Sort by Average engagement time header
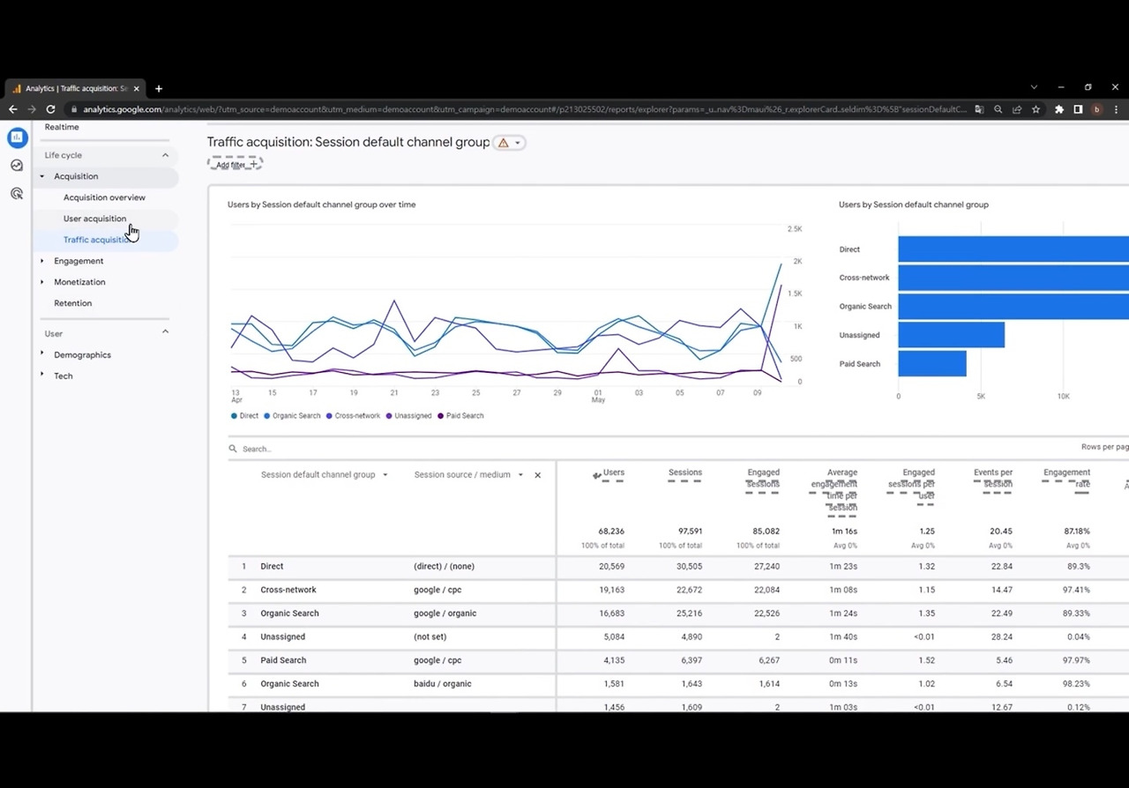The height and width of the screenshot is (788, 1129). [x=835, y=490]
